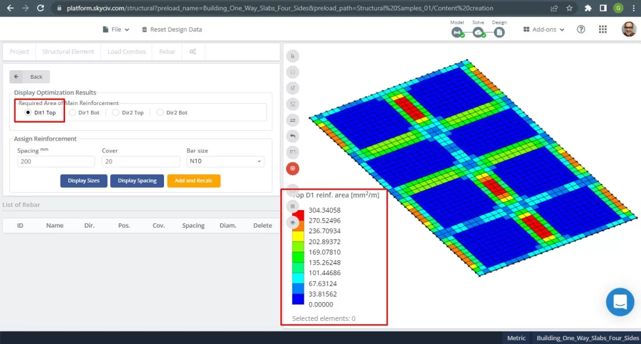Open the chat support bubble
The image size is (641, 344).
pos(620,302)
